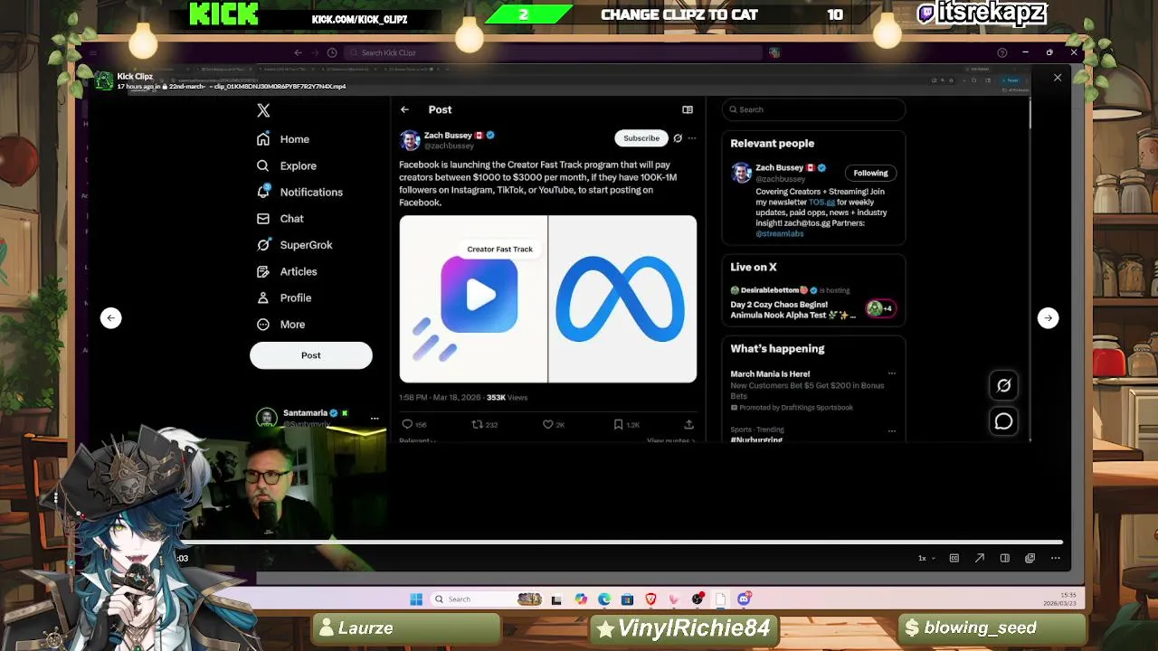Screen dimensions: 1158x651
Task: Open options for Sports Trending item
Action: click(x=891, y=430)
